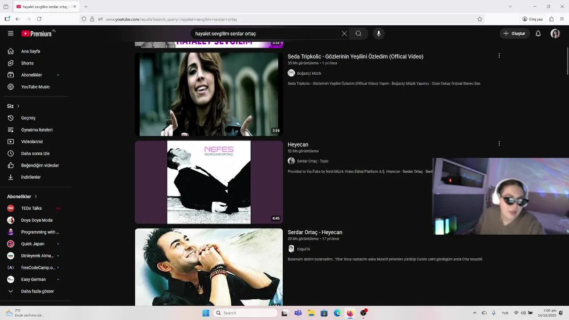Viewport: 569px width, 320px height.
Task: Open the Heyecan video title
Action: [298, 144]
